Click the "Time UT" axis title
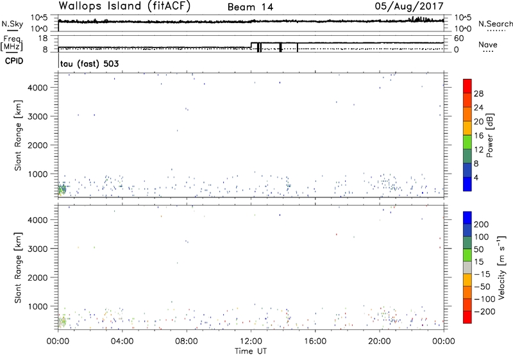 251,351
